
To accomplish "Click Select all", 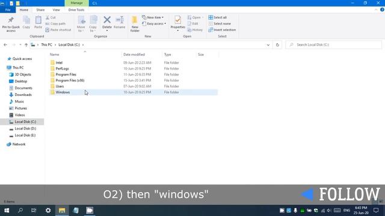I will point(218,17).
